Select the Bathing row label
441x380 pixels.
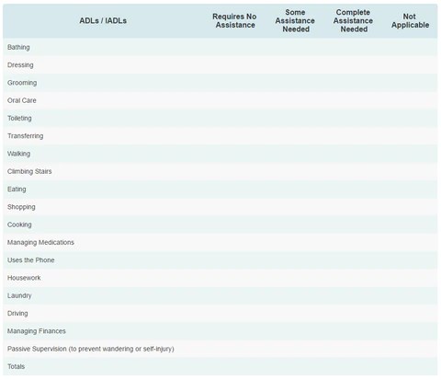pos(18,47)
